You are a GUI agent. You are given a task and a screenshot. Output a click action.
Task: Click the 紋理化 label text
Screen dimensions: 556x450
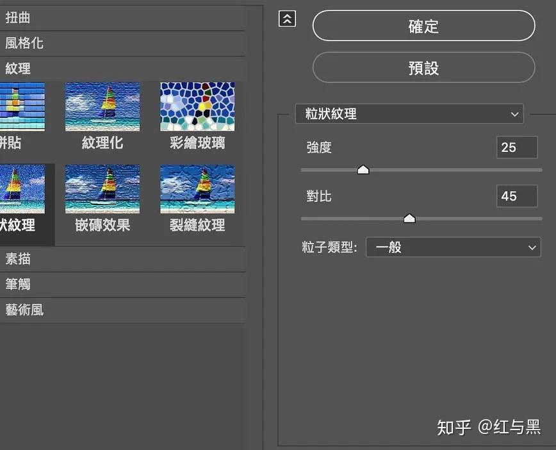102,143
